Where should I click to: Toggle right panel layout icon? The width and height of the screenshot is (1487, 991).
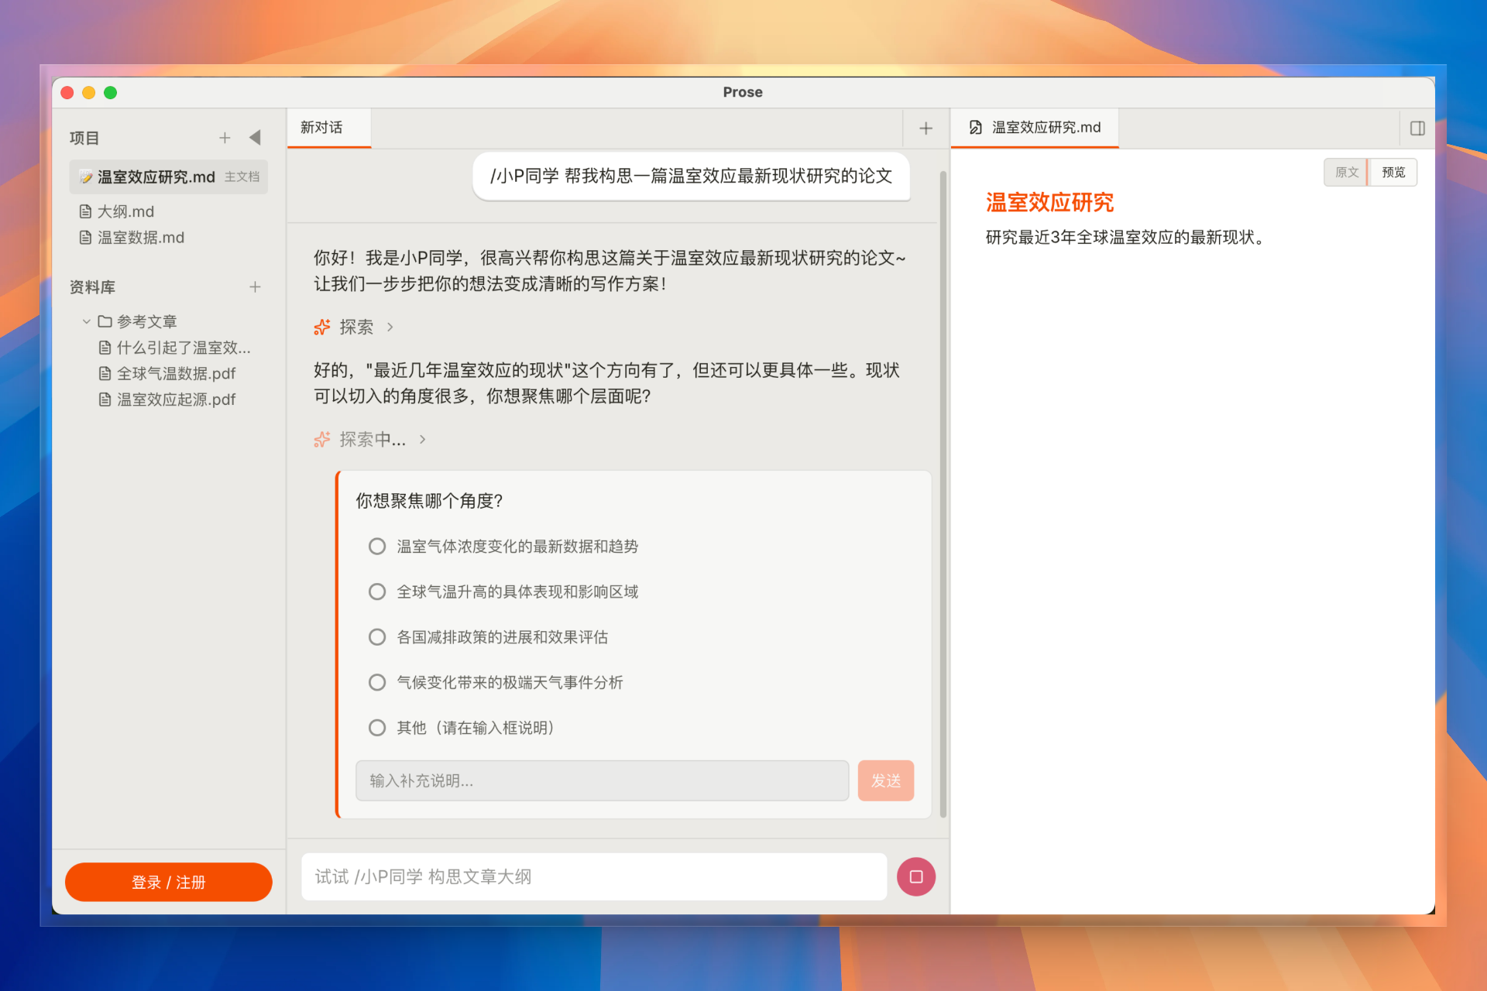tap(1417, 129)
